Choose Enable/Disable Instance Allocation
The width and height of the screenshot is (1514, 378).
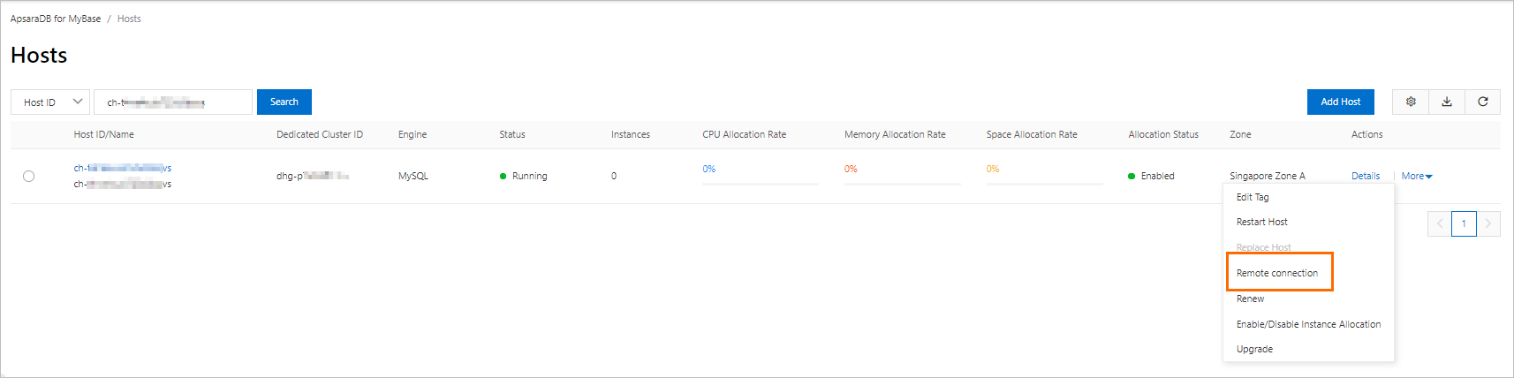point(1308,324)
